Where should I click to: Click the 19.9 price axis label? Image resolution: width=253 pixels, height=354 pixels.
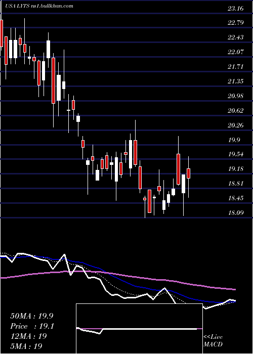click(234, 140)
